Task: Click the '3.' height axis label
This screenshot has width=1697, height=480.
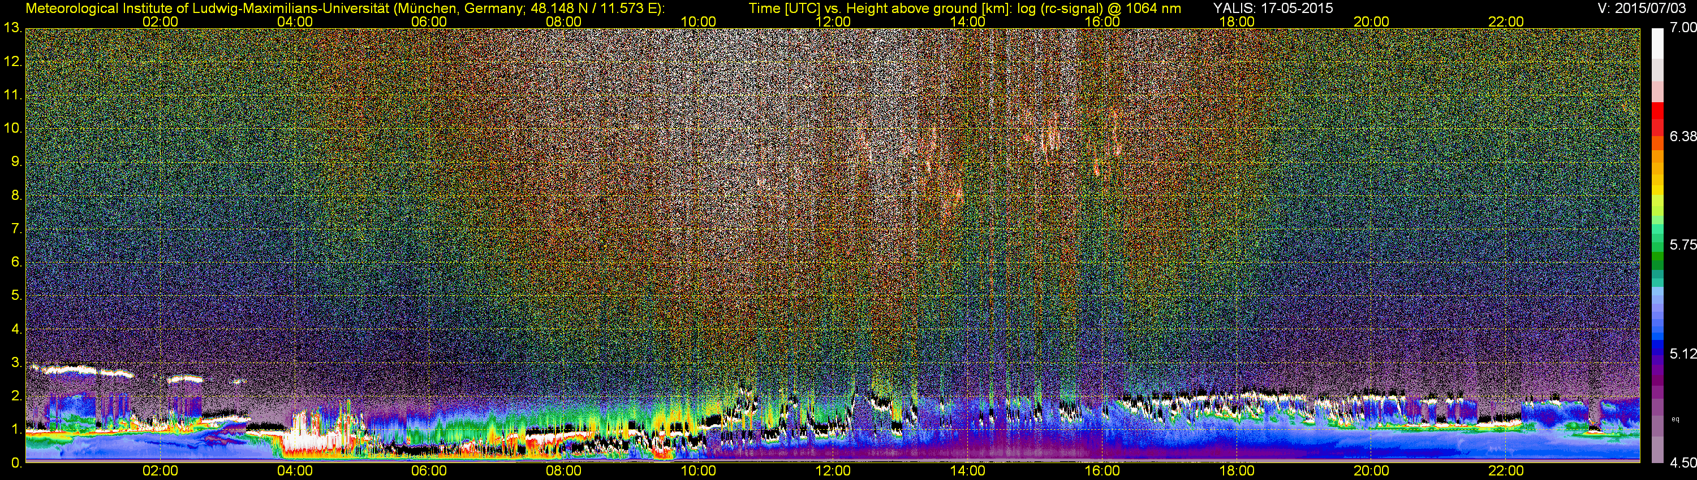Action: click(17, 363)
